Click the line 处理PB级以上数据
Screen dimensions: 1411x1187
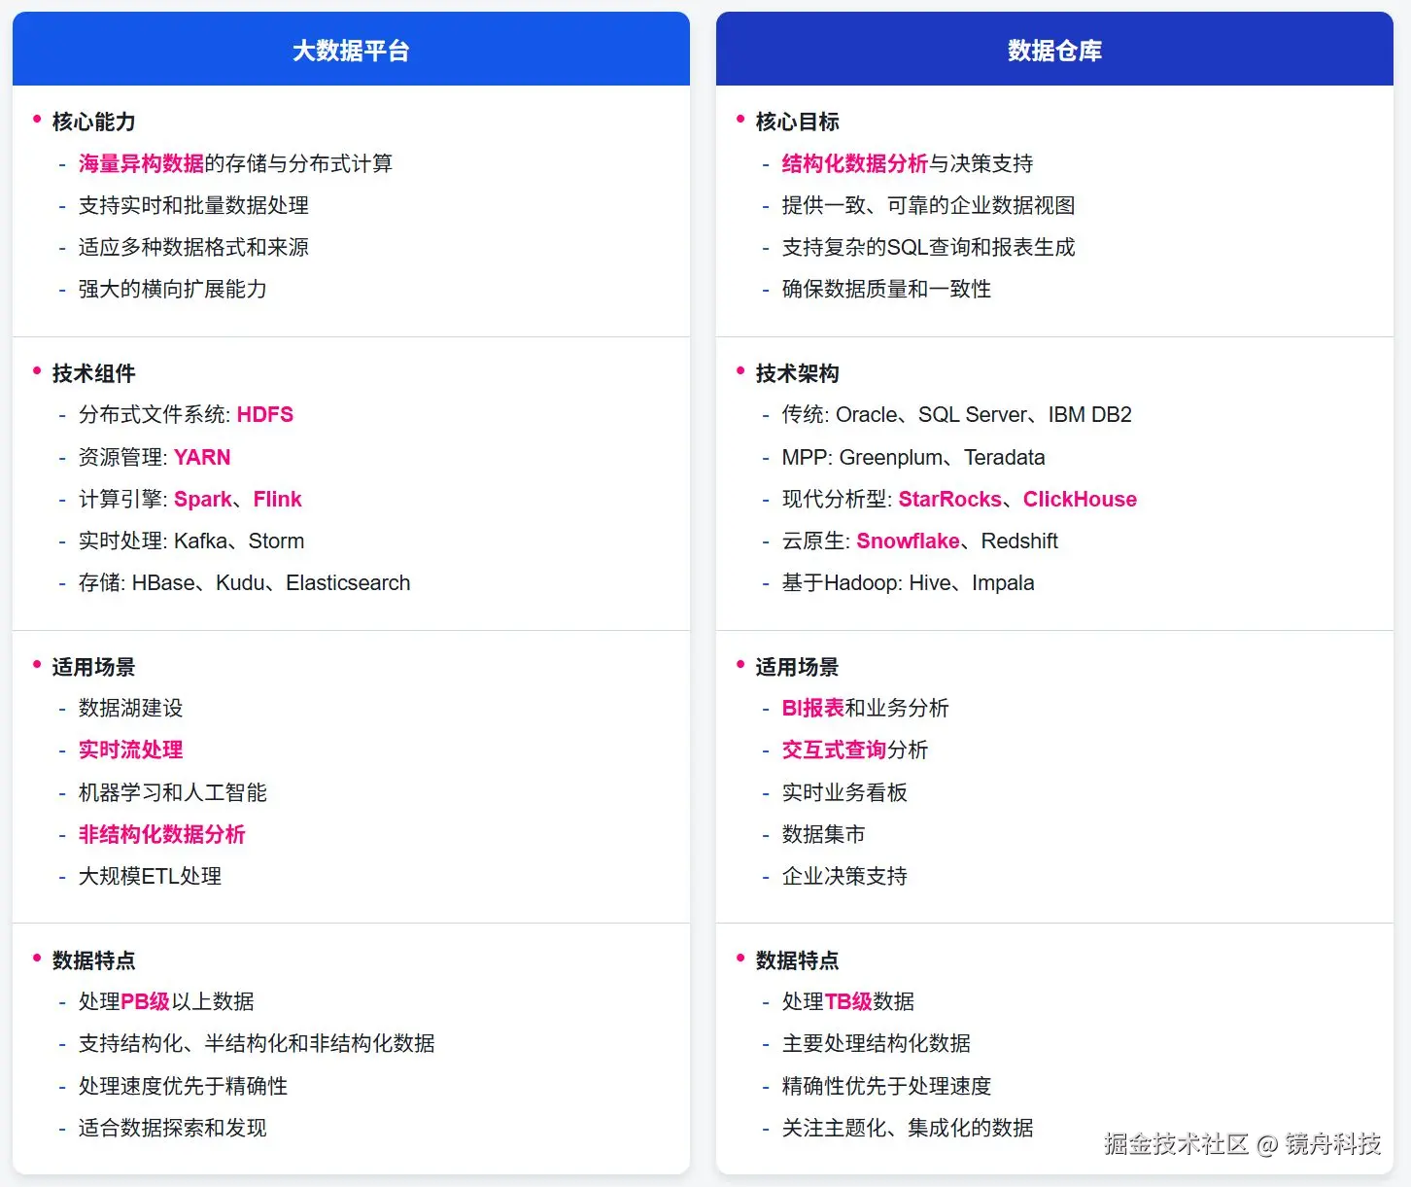(166, 1001)
